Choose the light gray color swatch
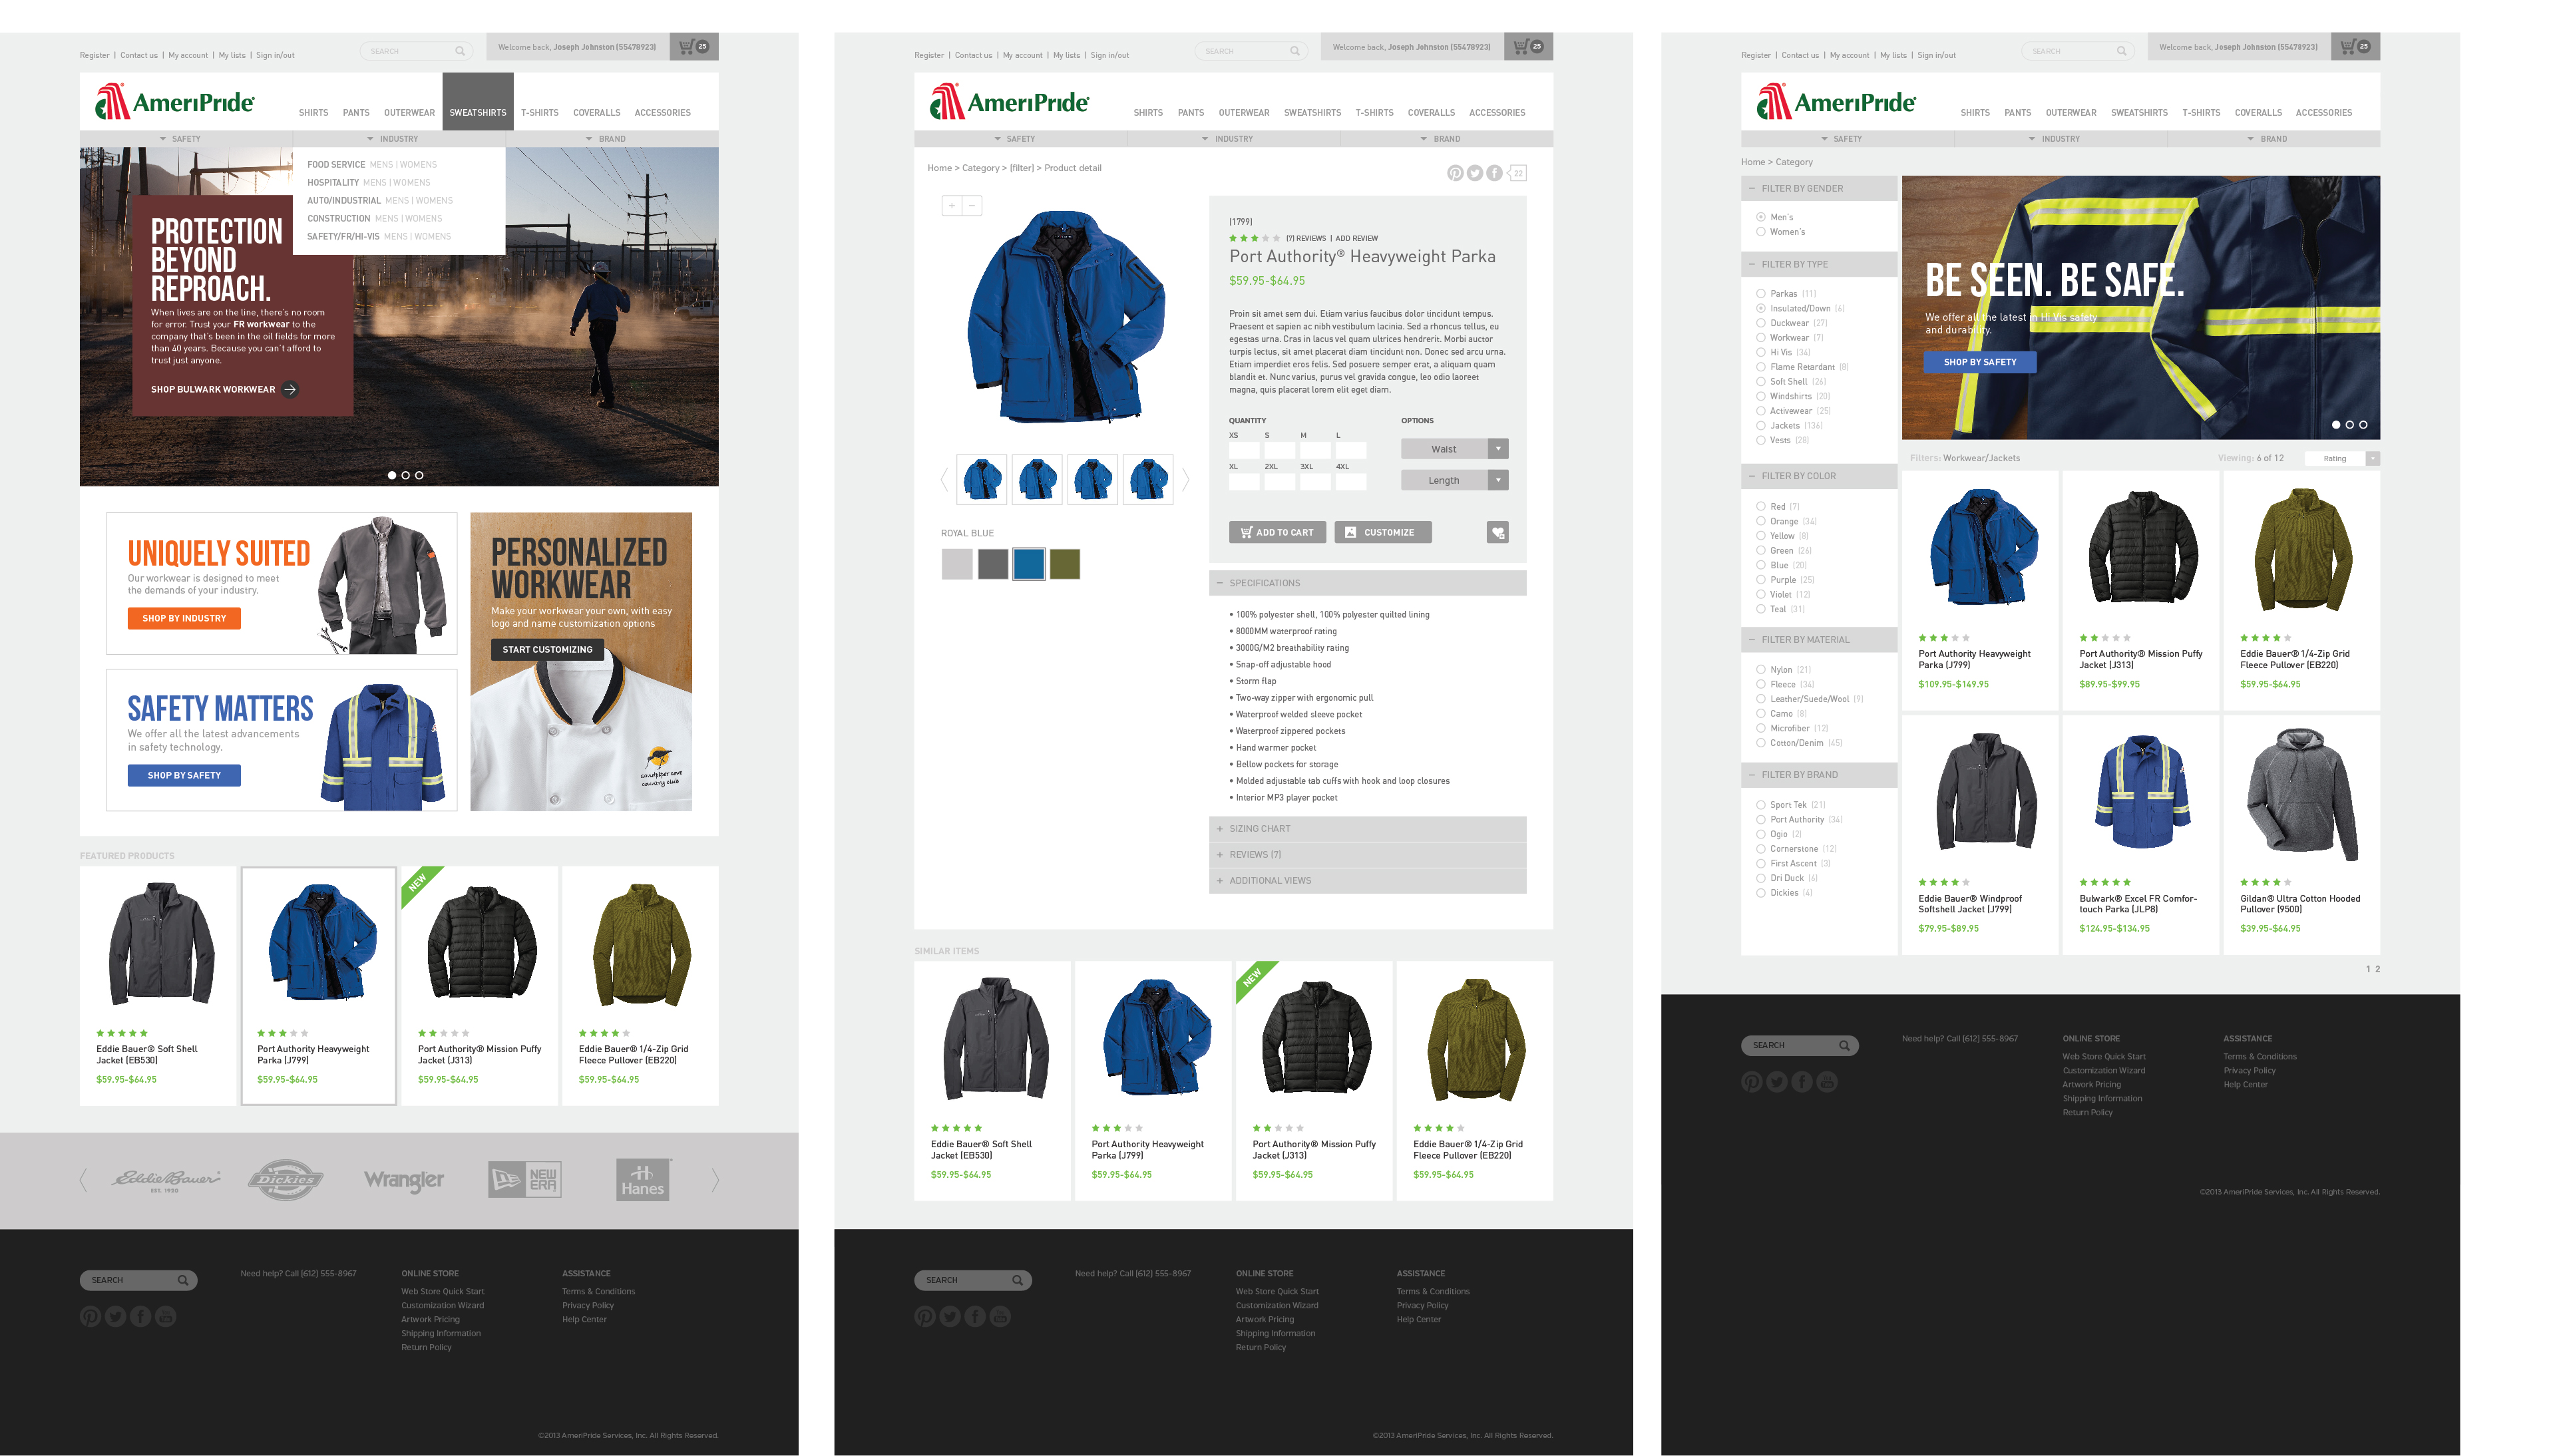The width and height of the screenshot is (2569, 1456). 957,564
